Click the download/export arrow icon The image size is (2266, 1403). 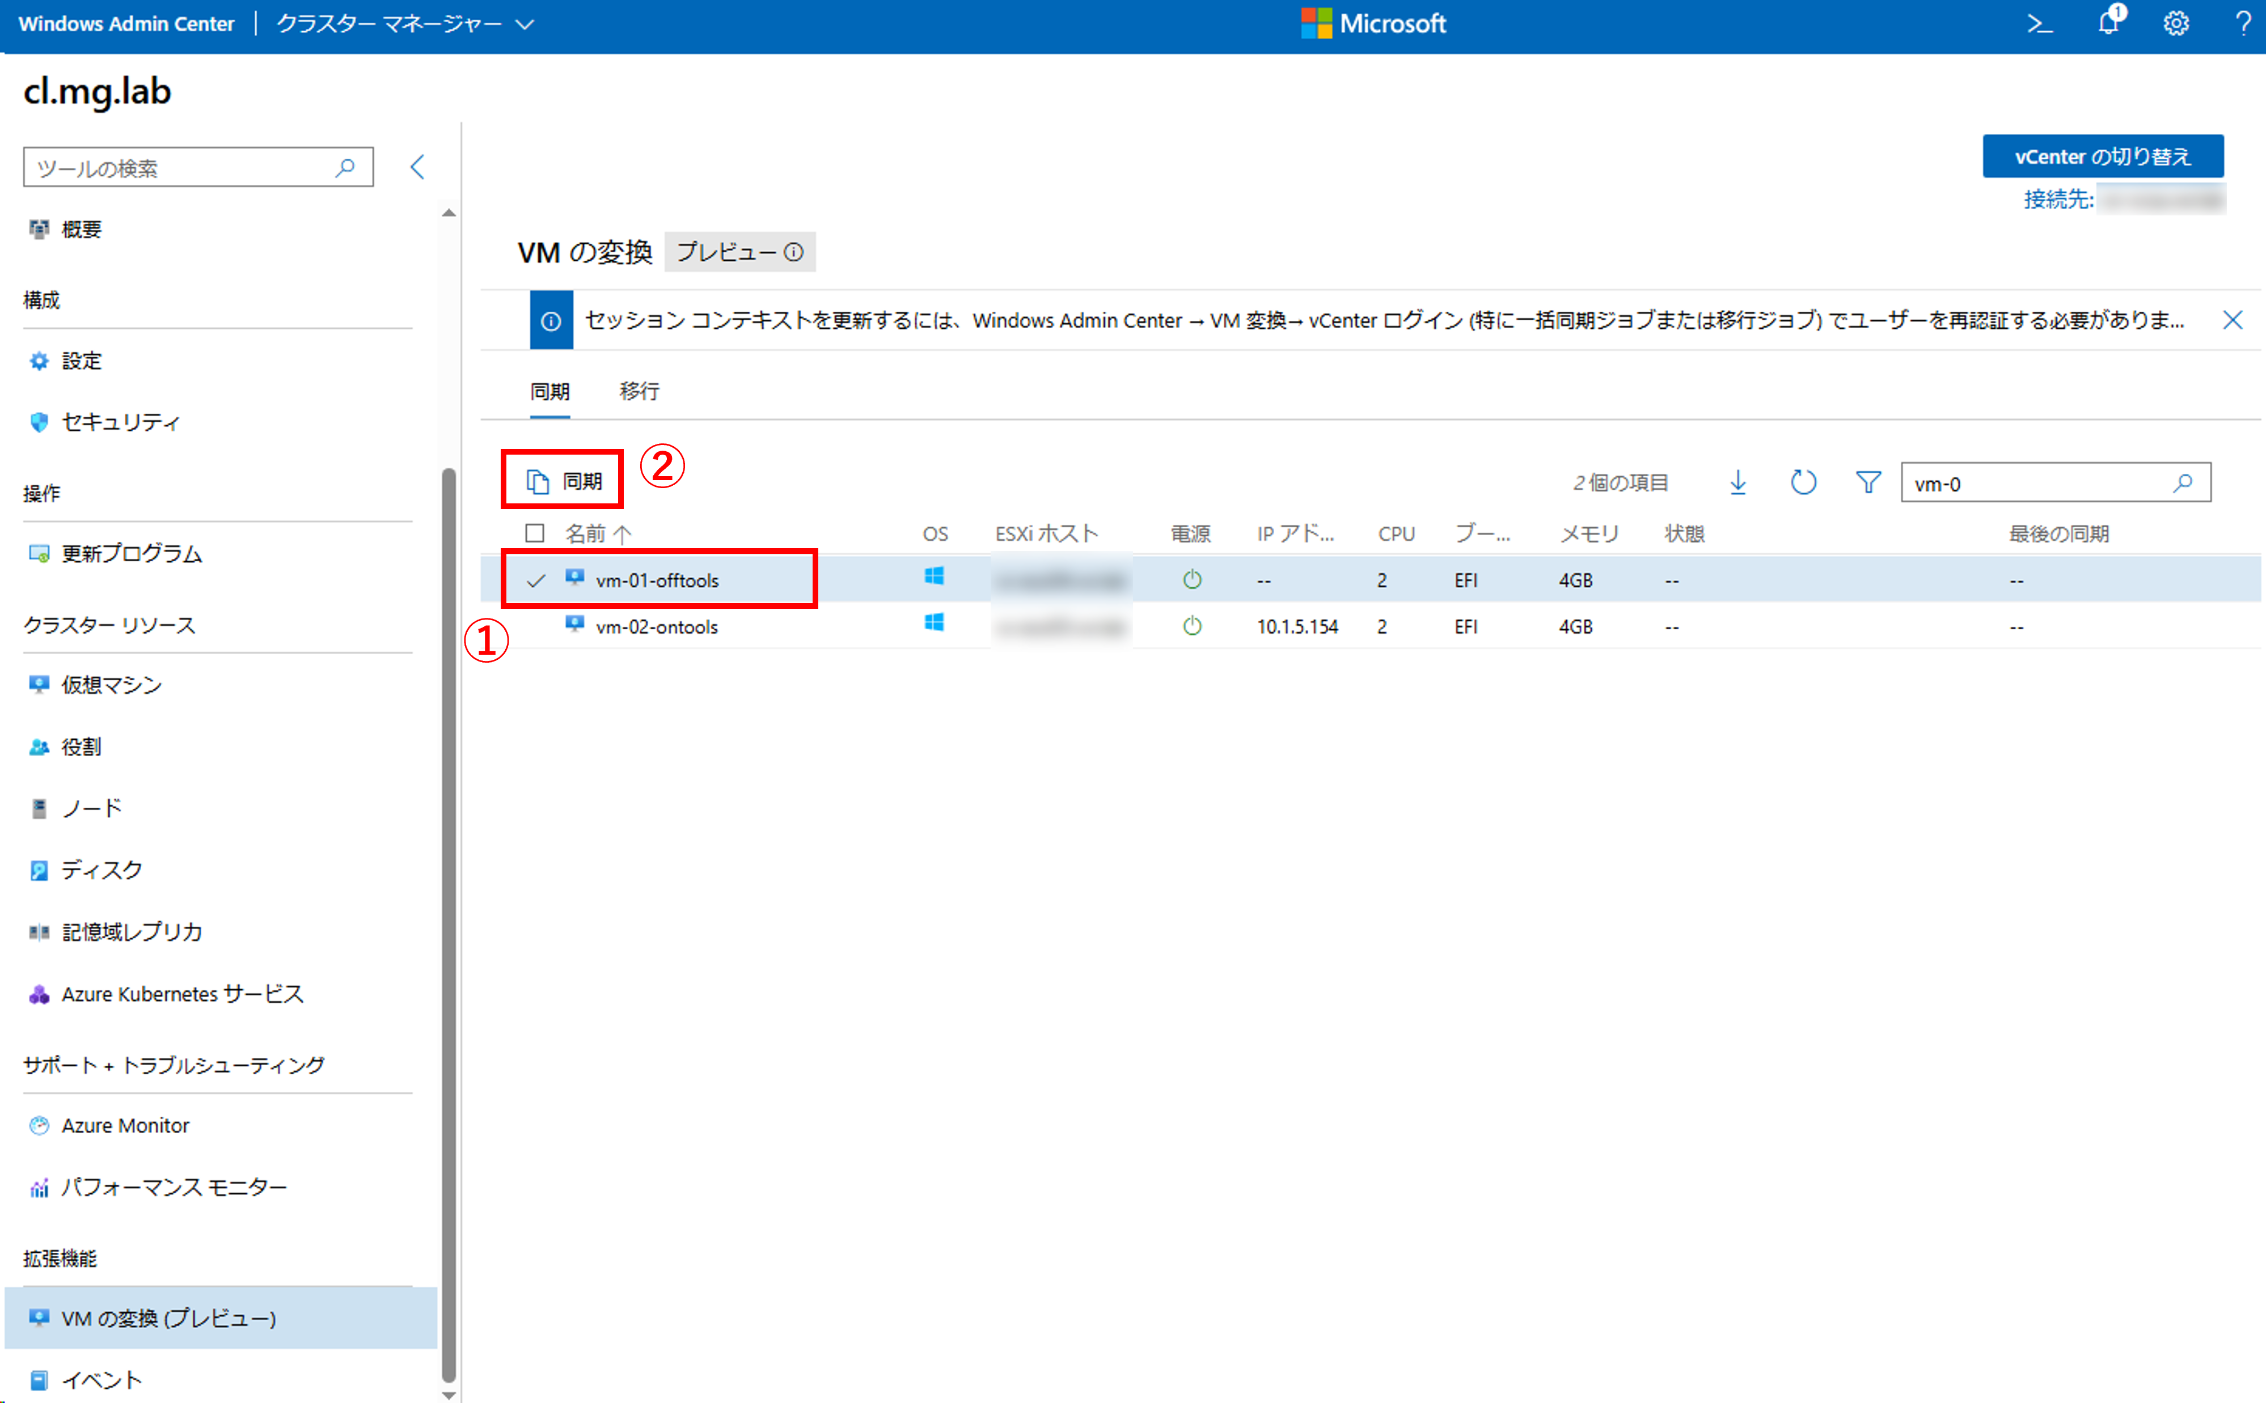1738,482
